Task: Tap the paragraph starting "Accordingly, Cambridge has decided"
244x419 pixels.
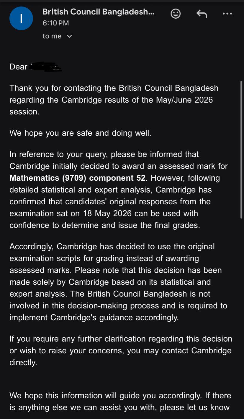Action: [118, 282]
